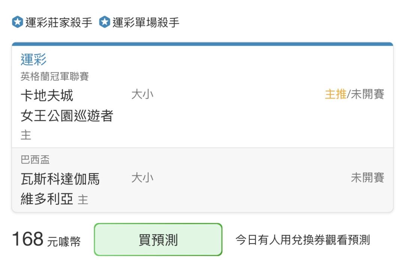Click the 主 marker beside 維多利亞
This screenshot has height=260, width=405.
[83, 200]
